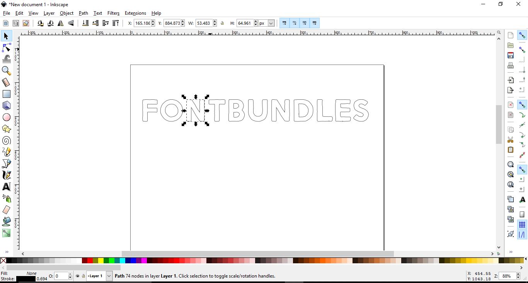Screen dimensions: 528x283
Task: Click the yellow palette swatch
Action: tap(101, 261)
